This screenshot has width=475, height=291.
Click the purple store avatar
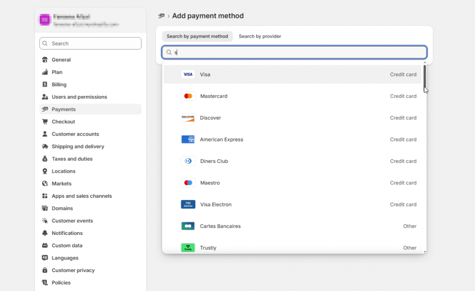coord(45,19)
